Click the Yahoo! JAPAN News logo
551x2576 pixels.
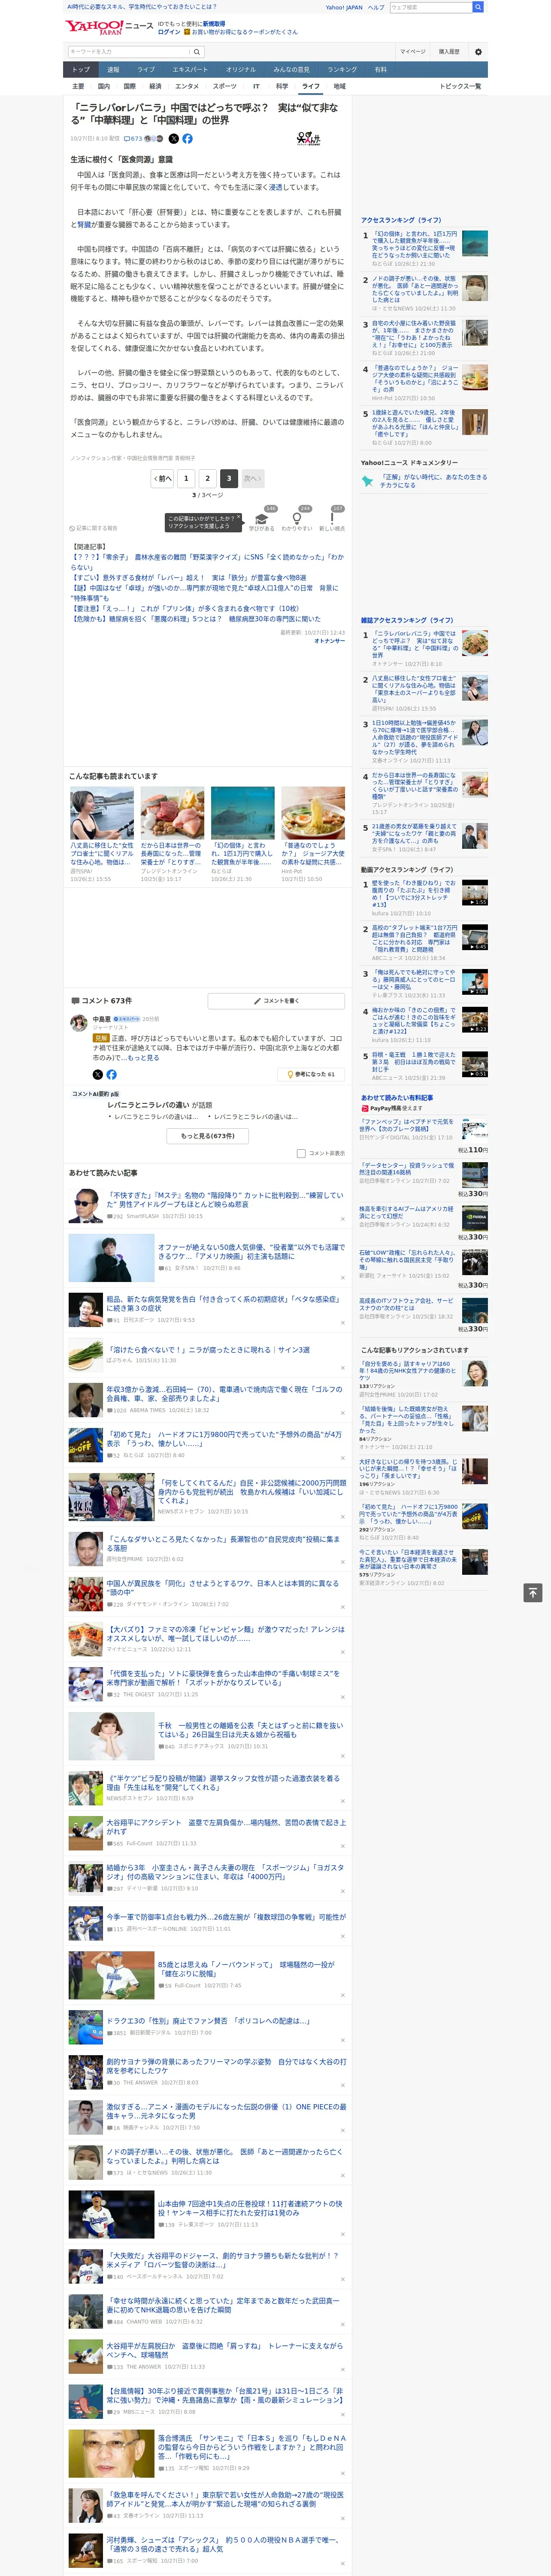point(110,27)
